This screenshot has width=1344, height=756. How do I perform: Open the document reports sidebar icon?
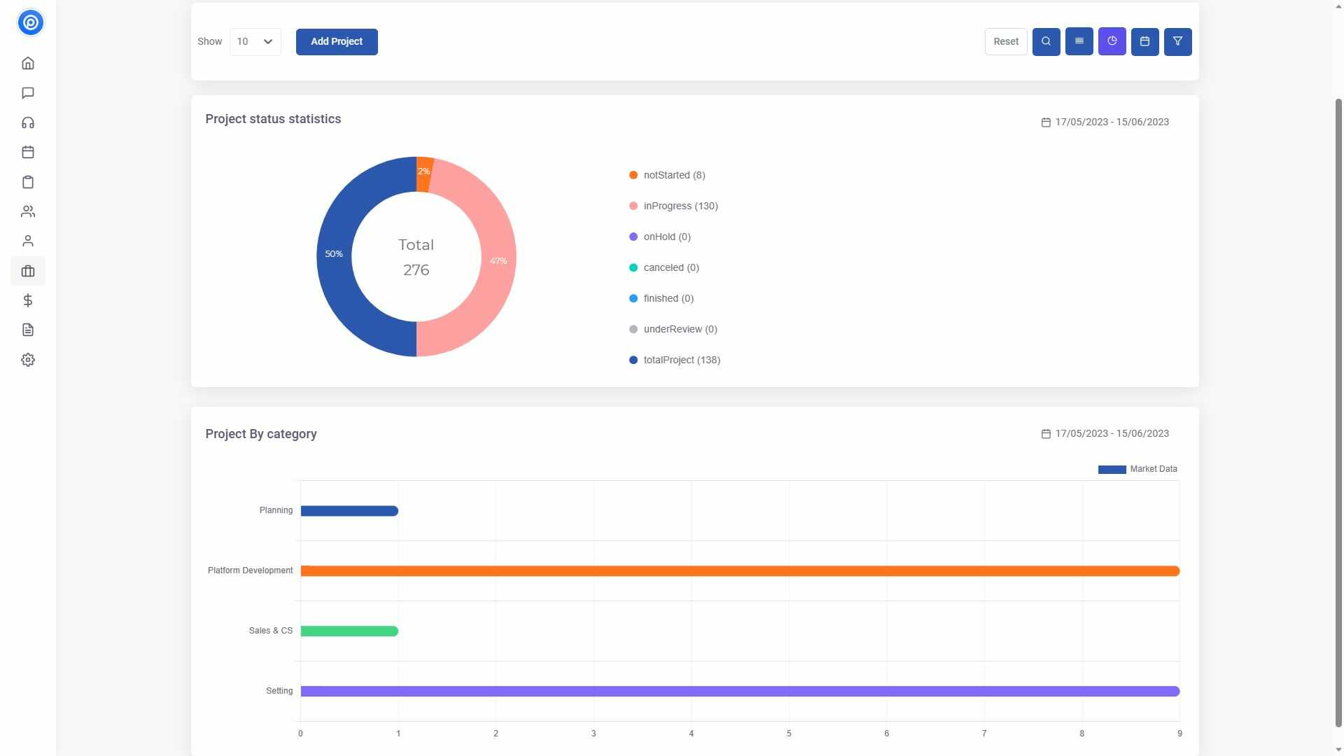(x=28, y=330)
